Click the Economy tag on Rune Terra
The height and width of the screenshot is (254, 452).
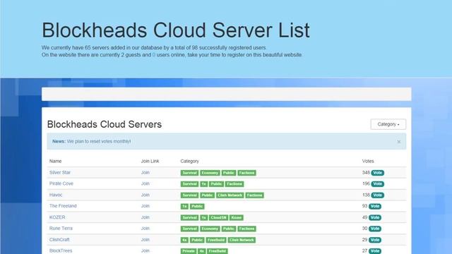(x=210, y=229)
